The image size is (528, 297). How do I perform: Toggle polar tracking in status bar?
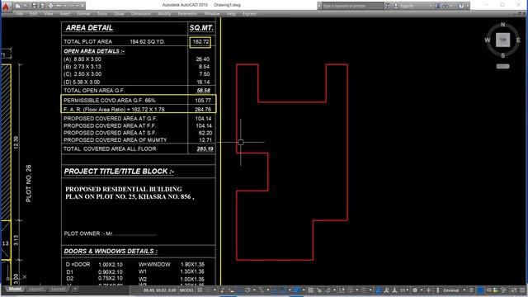pos(247,290)
